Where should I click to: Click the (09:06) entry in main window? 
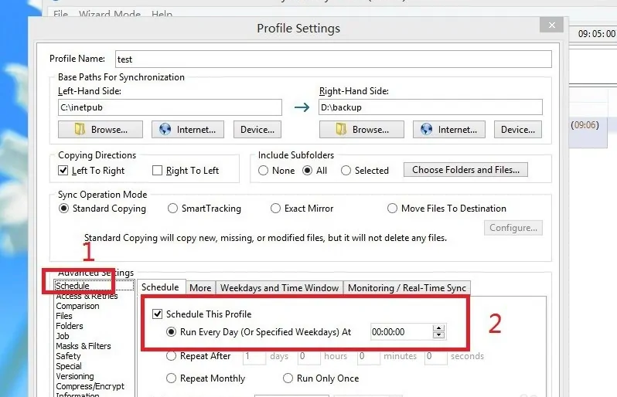pyautogui.click(x=585, y=125)
